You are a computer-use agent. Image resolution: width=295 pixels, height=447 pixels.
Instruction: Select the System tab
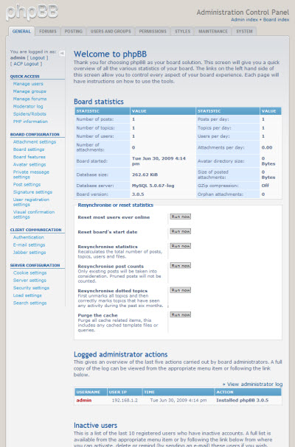click(x=244, y=32)
